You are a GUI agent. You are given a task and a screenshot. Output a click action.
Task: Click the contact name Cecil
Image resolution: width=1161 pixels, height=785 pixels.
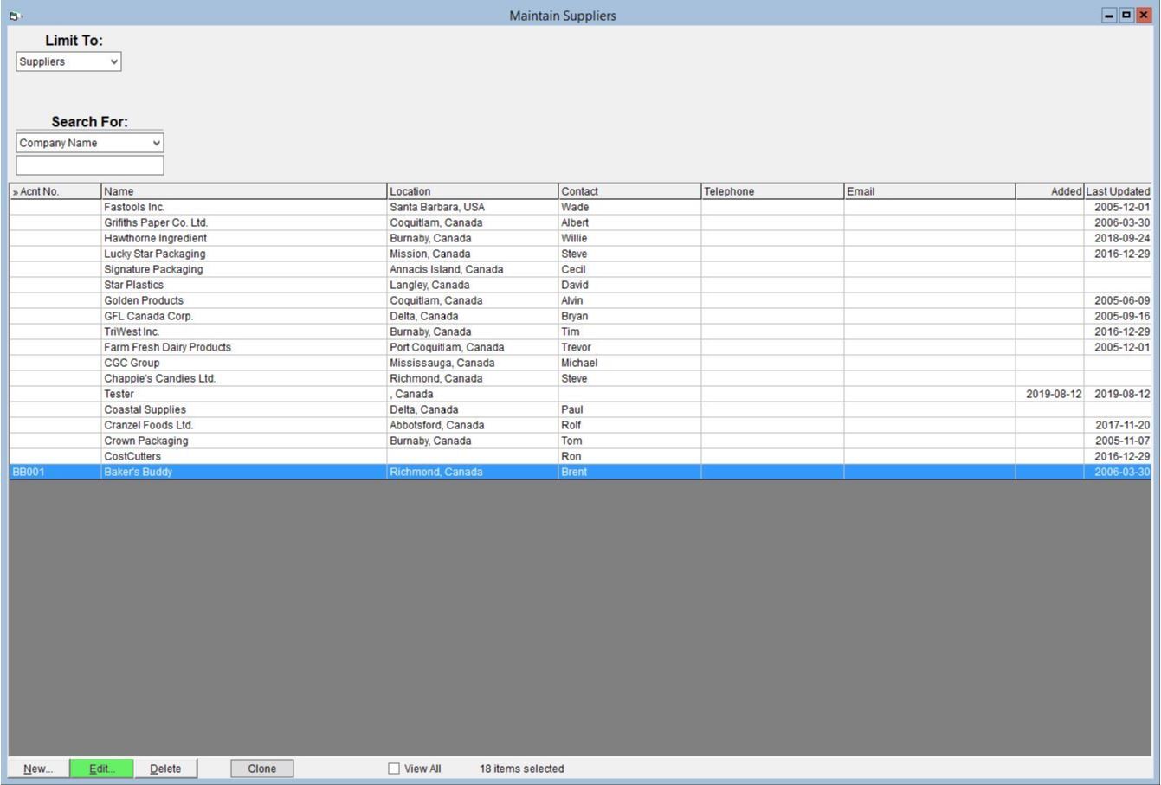coord(573,269)
